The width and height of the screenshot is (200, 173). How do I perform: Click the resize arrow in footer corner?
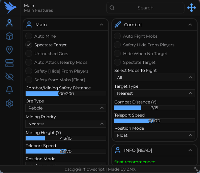click(196, 169)
